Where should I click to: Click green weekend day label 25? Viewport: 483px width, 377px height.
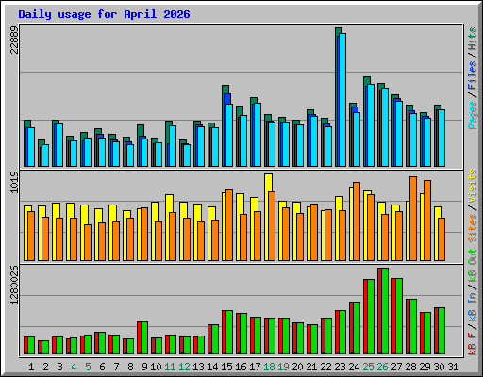click(368, 367)
